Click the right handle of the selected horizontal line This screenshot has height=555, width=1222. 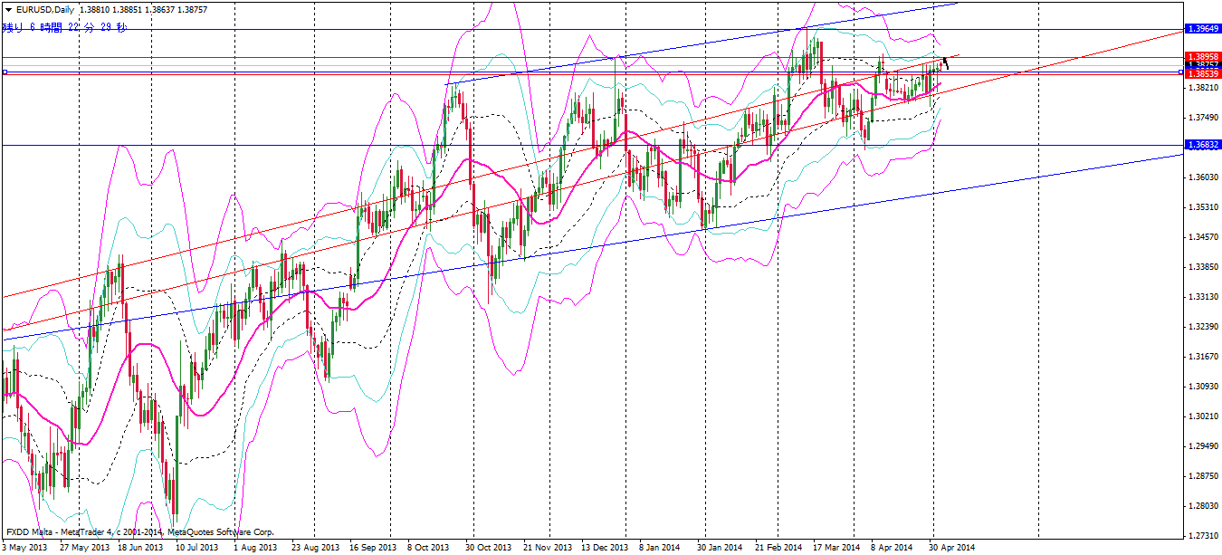click(1181, 72)
